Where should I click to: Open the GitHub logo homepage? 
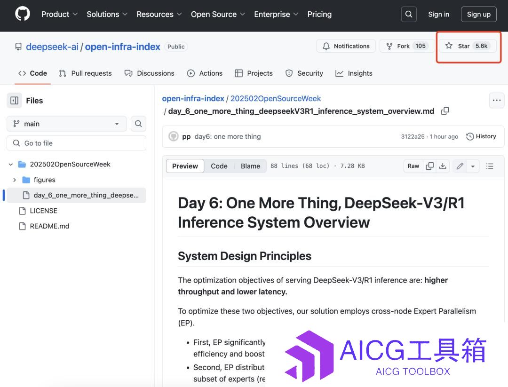pyautogui.click(x=23, y=14)
